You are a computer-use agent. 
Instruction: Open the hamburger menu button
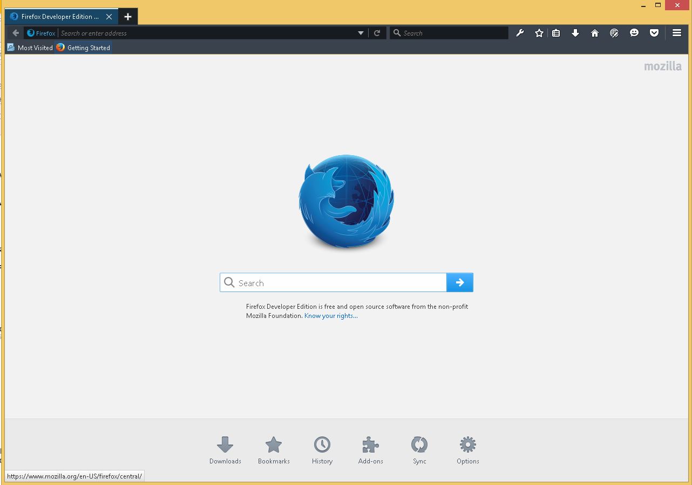677,33
